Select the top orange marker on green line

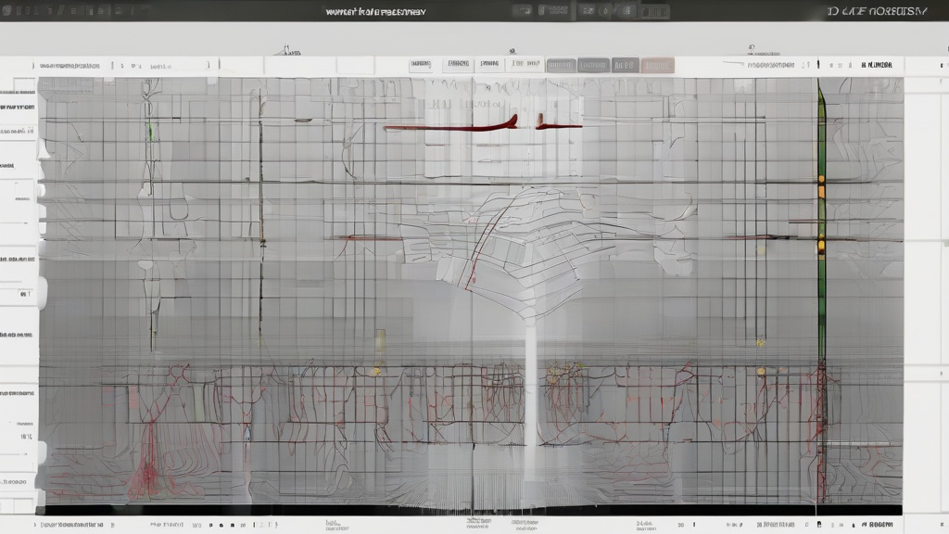click(x=821, y=178)
